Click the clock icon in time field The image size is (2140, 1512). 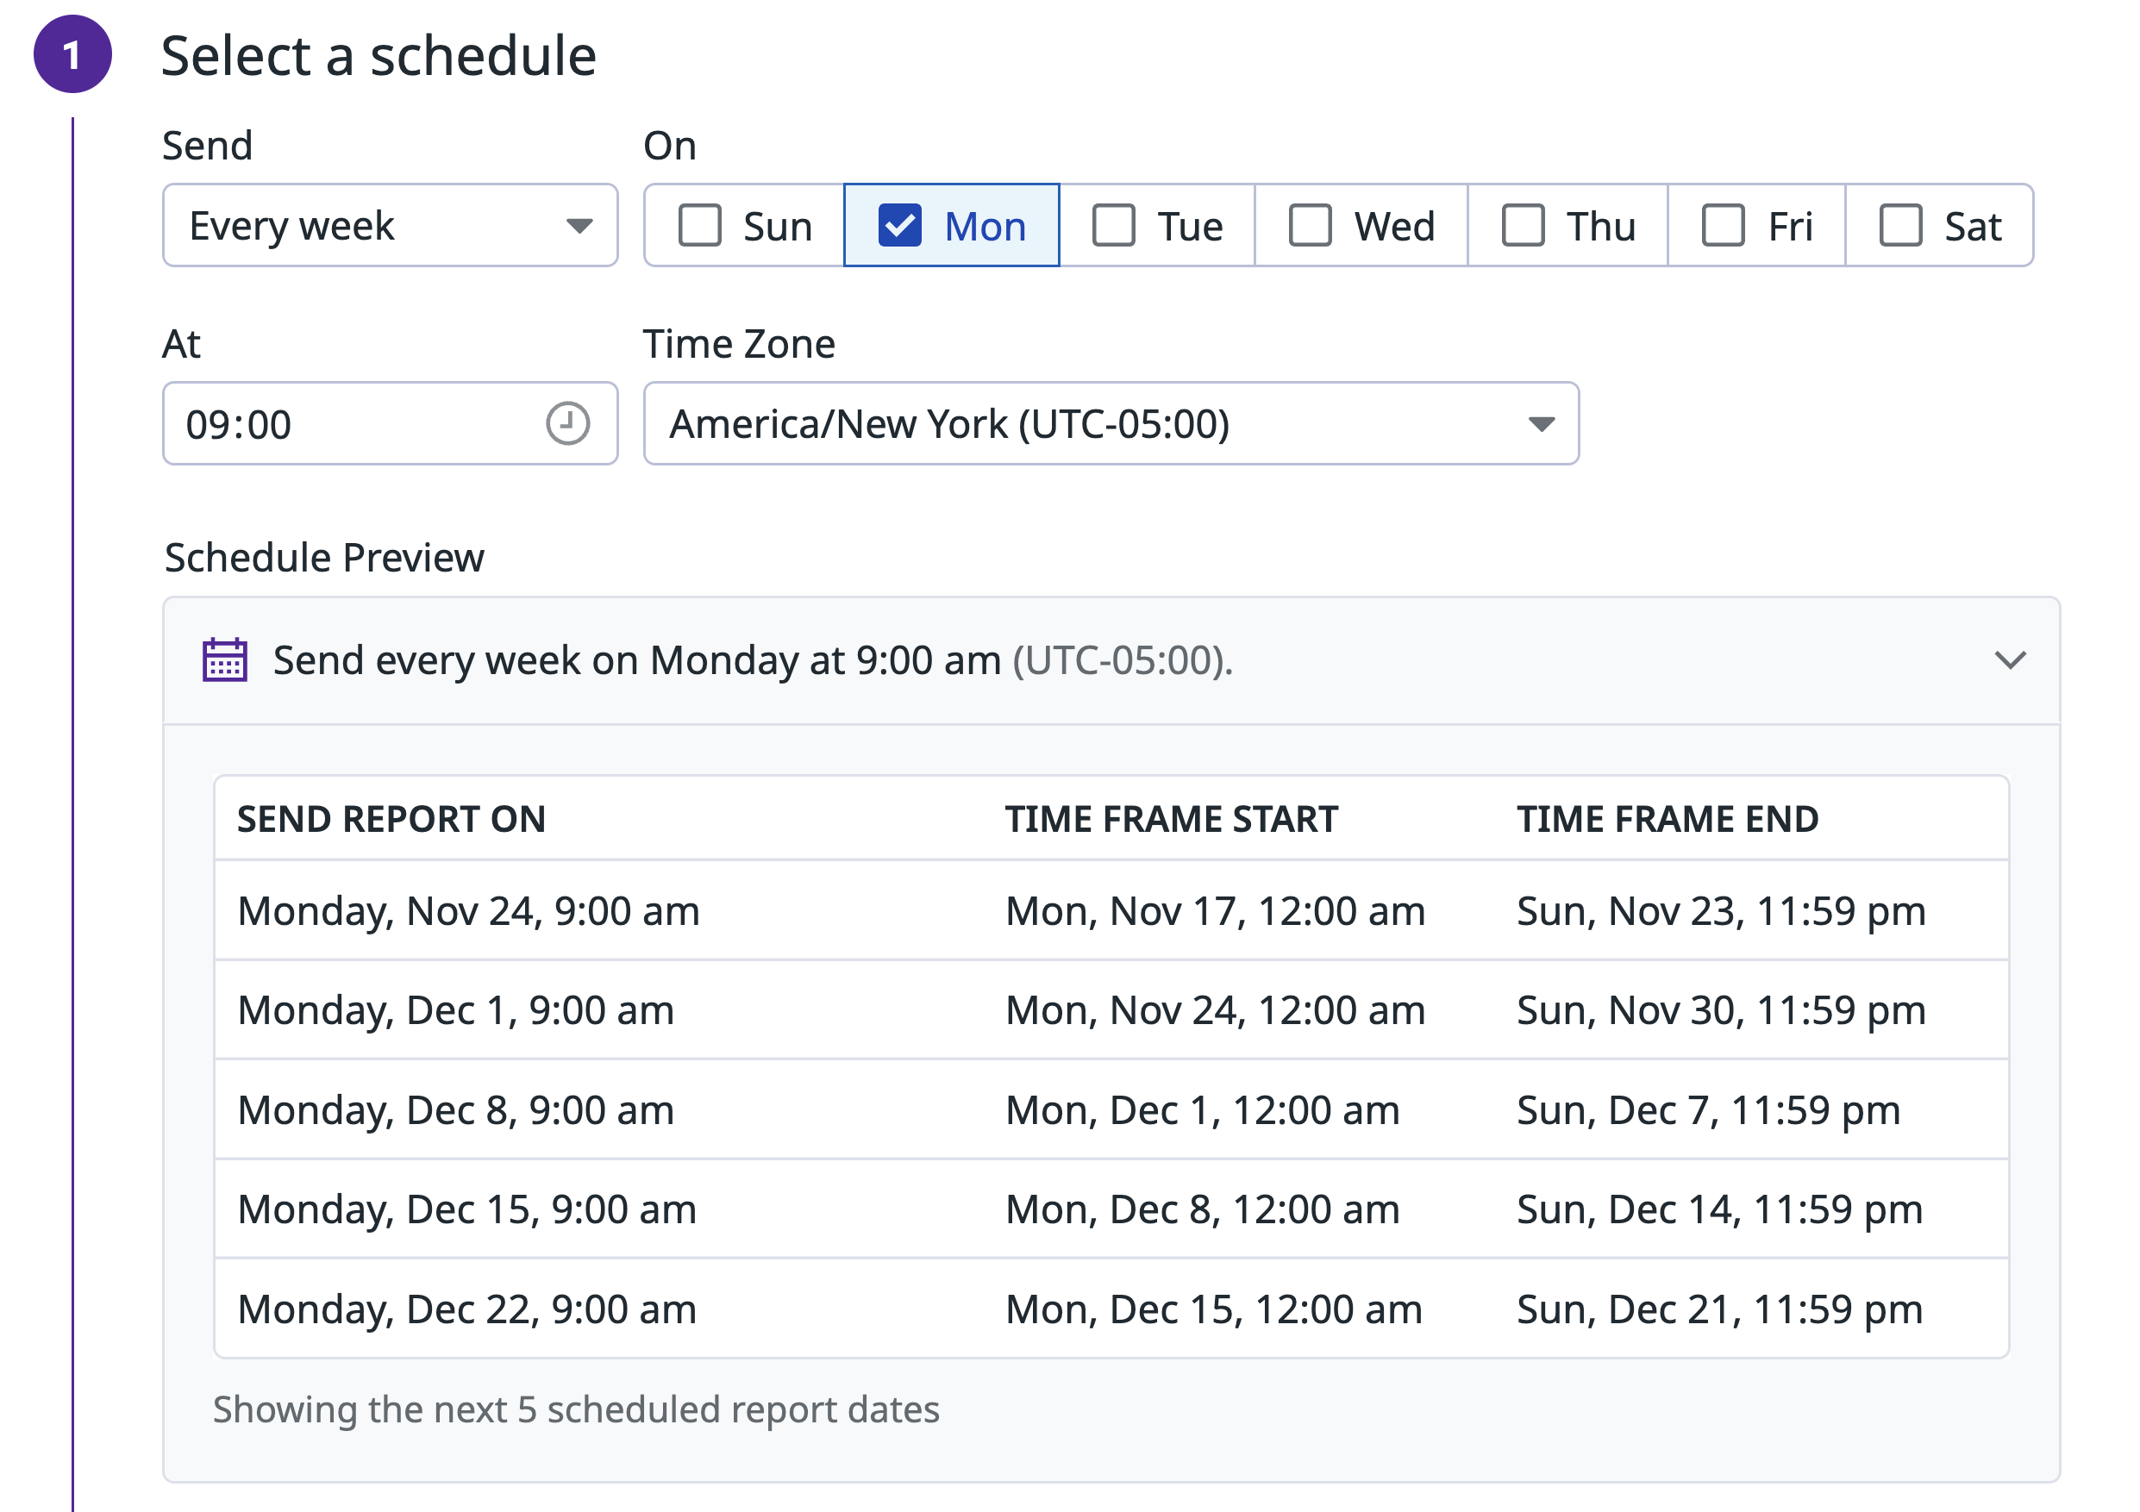click(x=566, y=424)
